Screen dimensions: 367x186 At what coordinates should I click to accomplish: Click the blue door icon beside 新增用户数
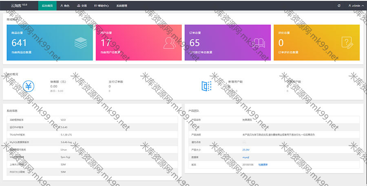pos(206,86)
